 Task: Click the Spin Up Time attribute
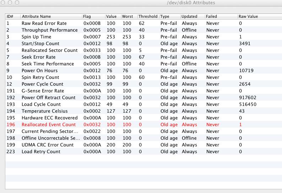36,37
